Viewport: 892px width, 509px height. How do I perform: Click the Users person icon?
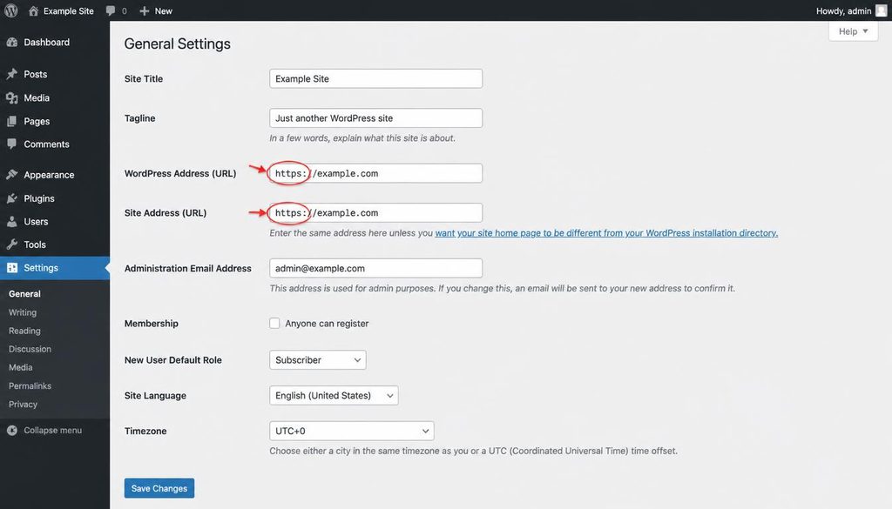click(x=12, y=222)
